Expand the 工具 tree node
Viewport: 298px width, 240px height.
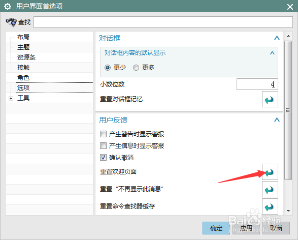11,99
